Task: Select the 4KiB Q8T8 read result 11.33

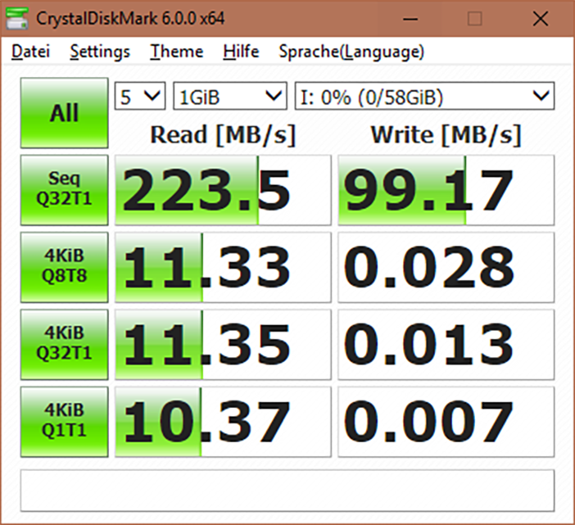Action: coord(223,267)
